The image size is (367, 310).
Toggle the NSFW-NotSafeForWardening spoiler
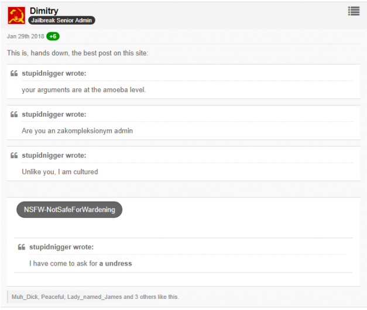point(69,210)
